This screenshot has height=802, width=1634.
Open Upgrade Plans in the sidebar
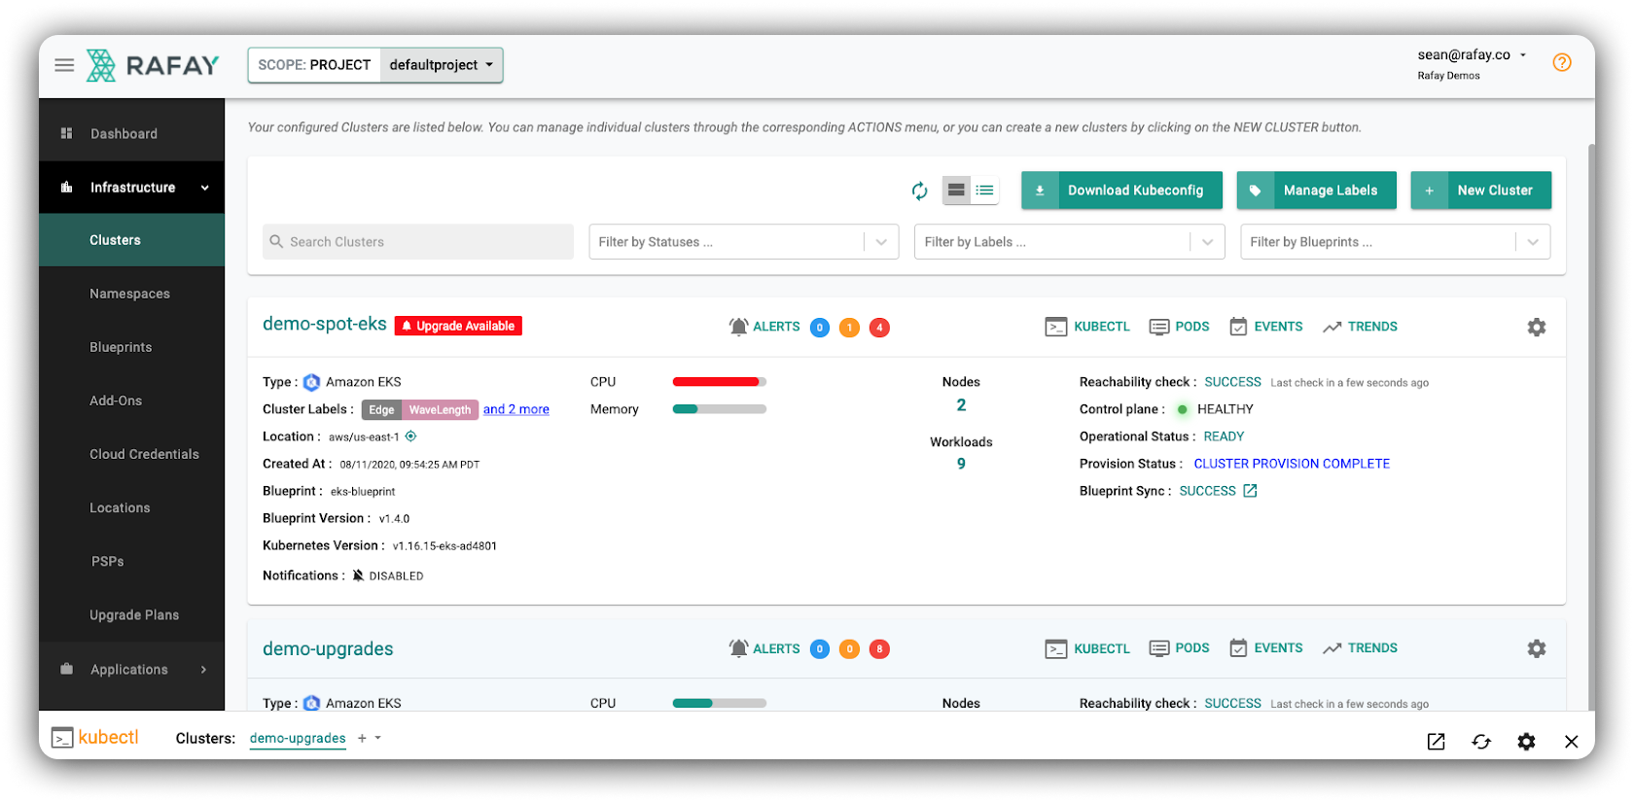[x=134, y=615]
